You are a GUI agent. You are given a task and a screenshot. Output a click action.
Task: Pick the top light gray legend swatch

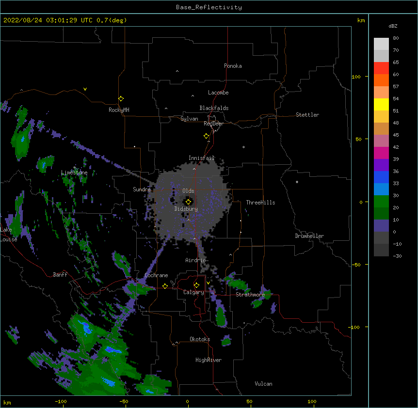(x=381, y=44)
